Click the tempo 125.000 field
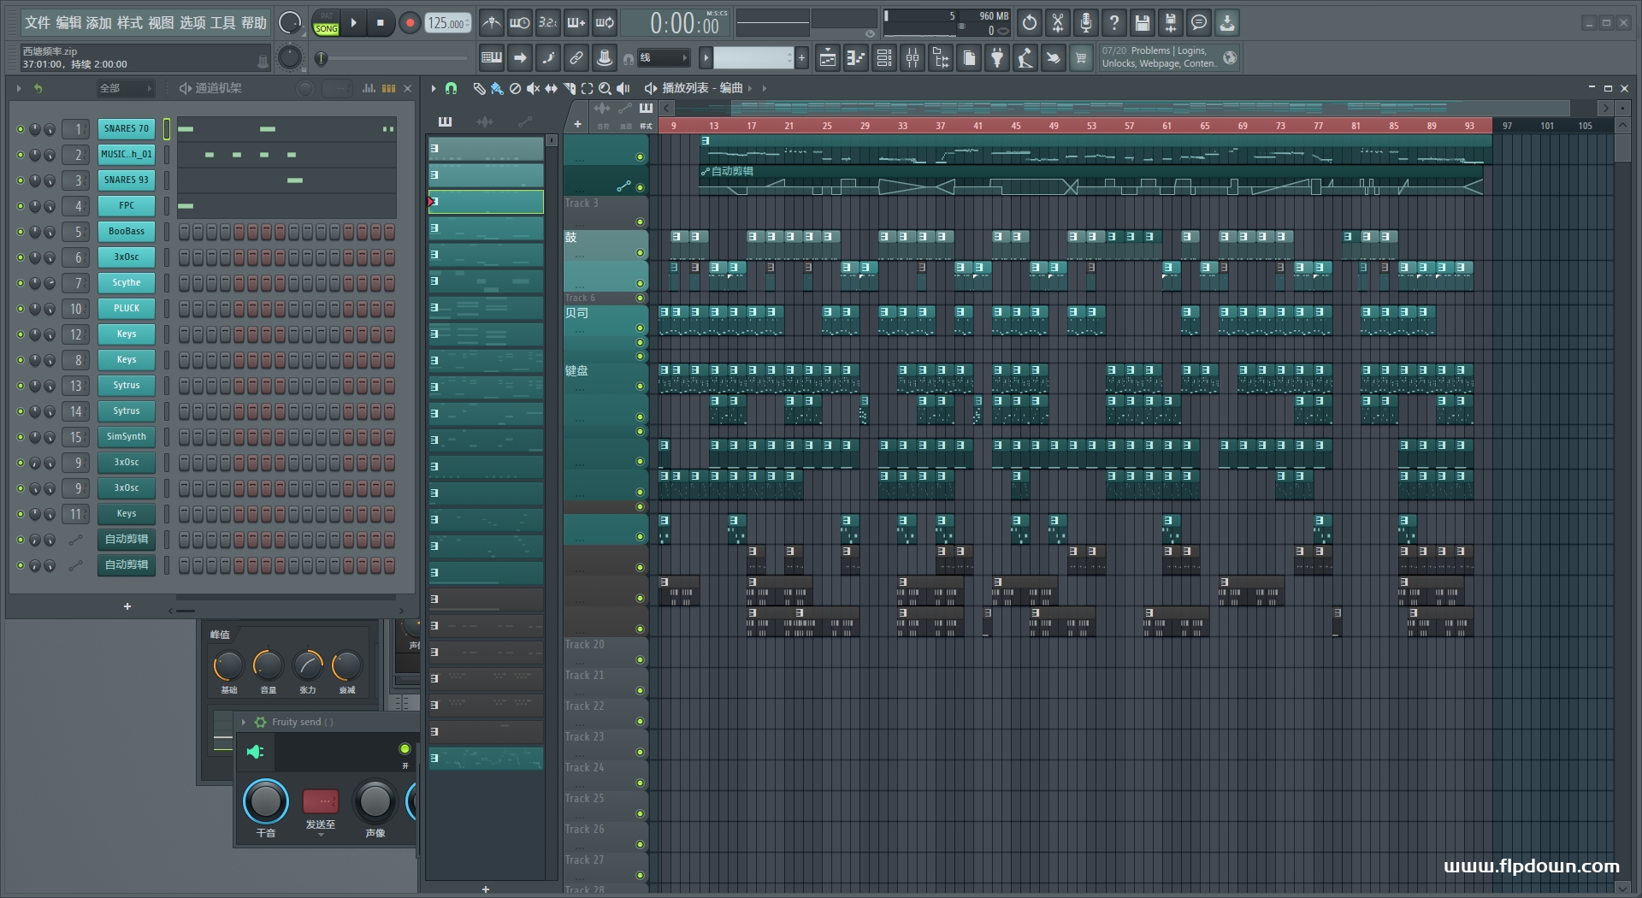 coord(448,23)
